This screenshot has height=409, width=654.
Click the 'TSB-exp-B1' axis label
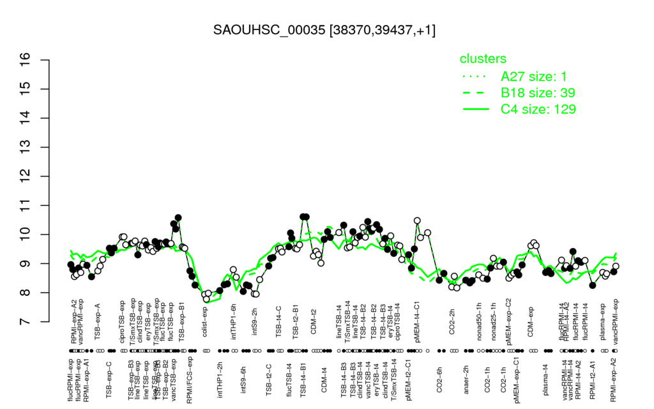[182, 322]
